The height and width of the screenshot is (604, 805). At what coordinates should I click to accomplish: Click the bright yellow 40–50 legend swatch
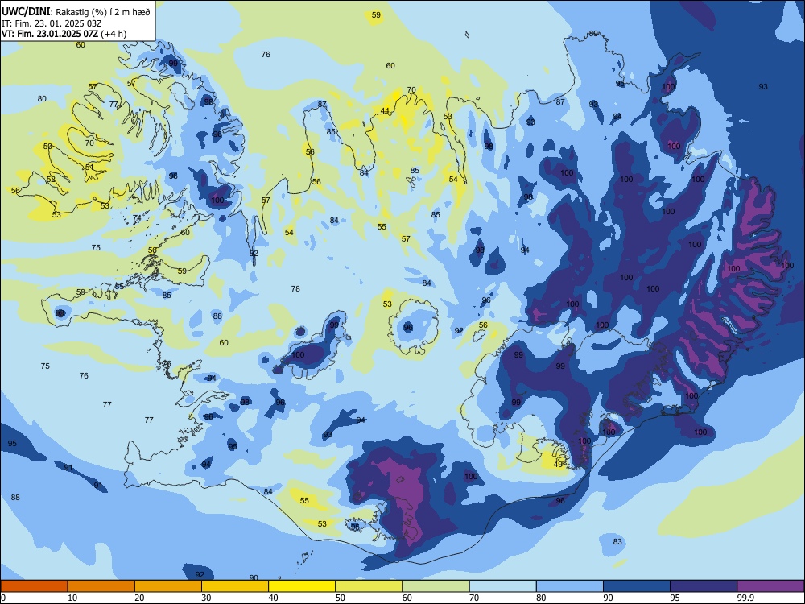coord(302,586)
